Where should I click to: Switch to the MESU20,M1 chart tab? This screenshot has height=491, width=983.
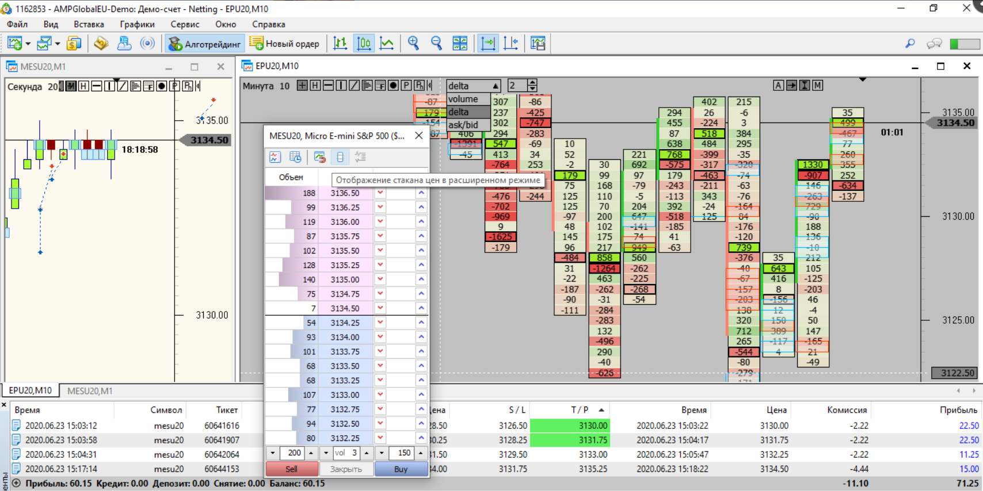pos(90,391)
